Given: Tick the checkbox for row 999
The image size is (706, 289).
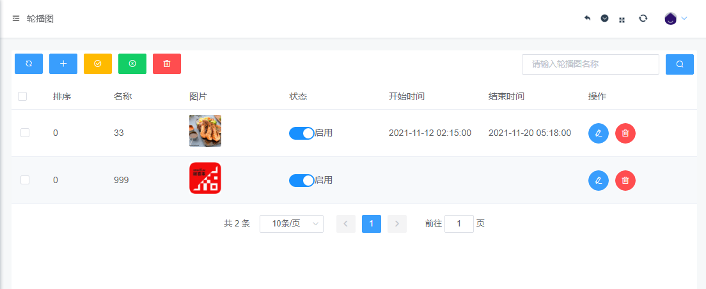Looking at the screenshot, I should [25, 181].
